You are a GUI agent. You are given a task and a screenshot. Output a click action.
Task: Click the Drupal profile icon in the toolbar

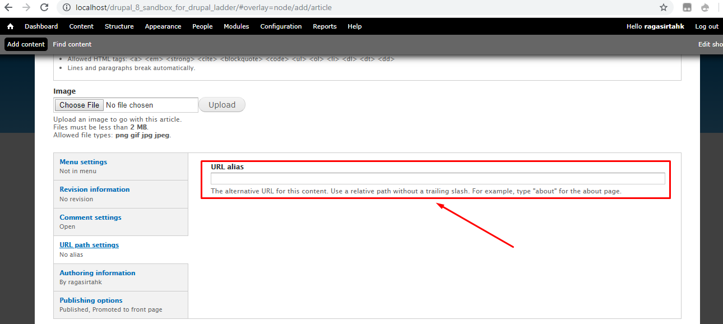[705, 7]
